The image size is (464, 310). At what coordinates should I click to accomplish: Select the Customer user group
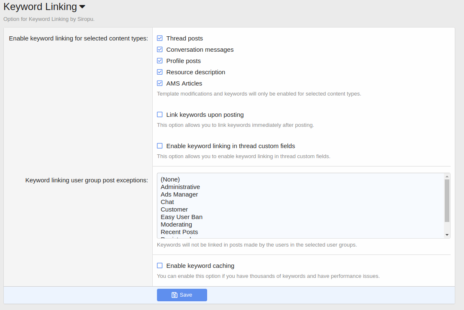click(174, 209)
